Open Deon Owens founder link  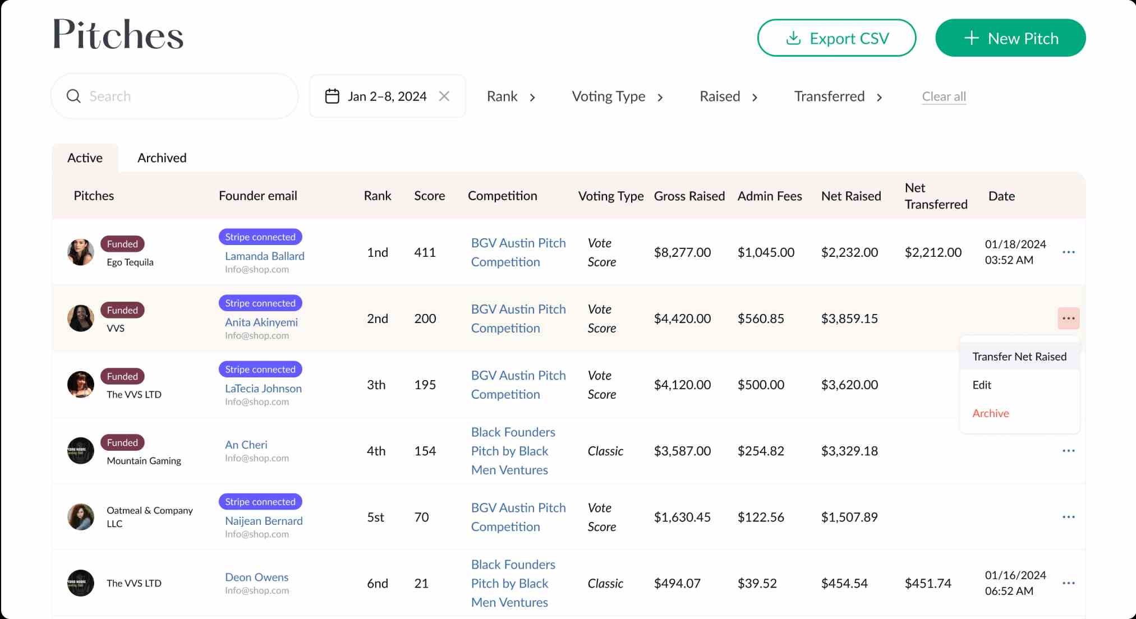pyautogui.click(x=256, y=576)
